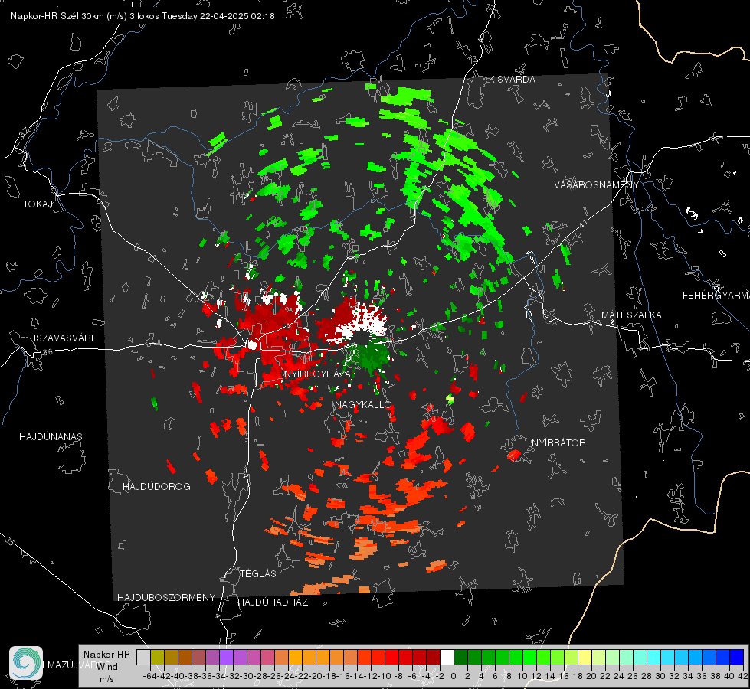Click the HAJDÚHADHÁZ city label

(x=273, y=602)
